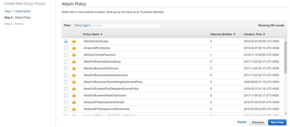Click the AmazonAPIGatewayInvokeFullAccess policy name
The image size is (290, 127).
[107, 109]
